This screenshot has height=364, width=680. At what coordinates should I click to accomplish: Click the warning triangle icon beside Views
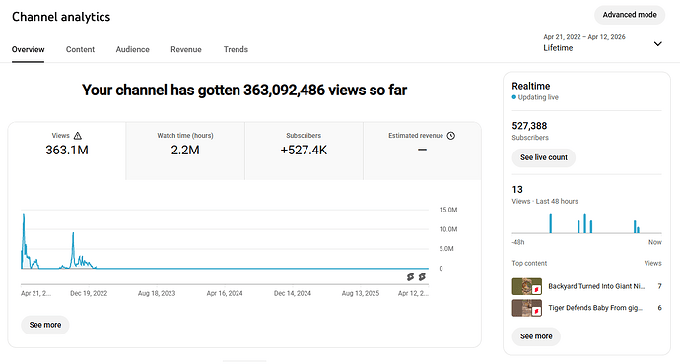tap(77, 136)
